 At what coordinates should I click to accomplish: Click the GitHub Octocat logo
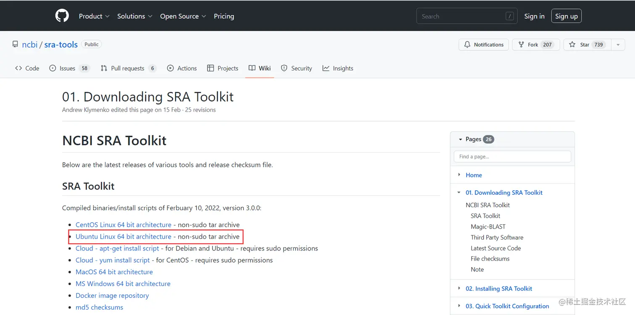click(x=62, y=16)
